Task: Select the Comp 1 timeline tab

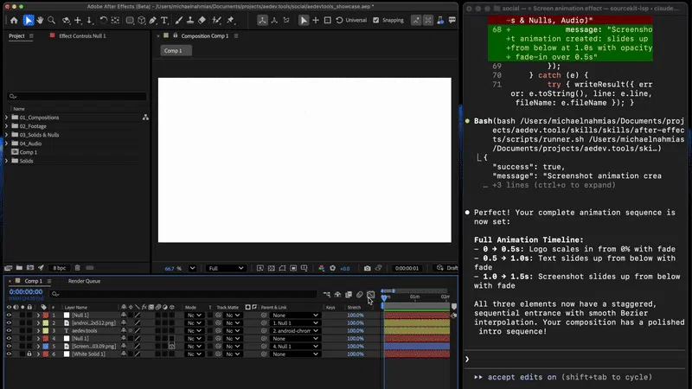Action: point(33,281)
